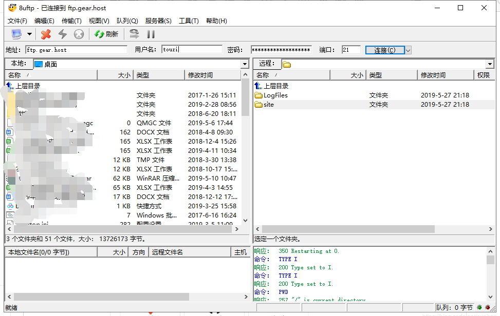Screen dimensions: 500x316
Task: Select the site manager computer icon
Action: [x=16, y=34]
